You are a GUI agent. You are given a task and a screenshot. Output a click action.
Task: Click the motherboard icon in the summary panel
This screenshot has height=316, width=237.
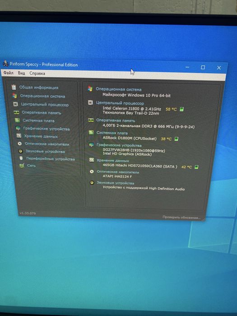pos(91,132)
